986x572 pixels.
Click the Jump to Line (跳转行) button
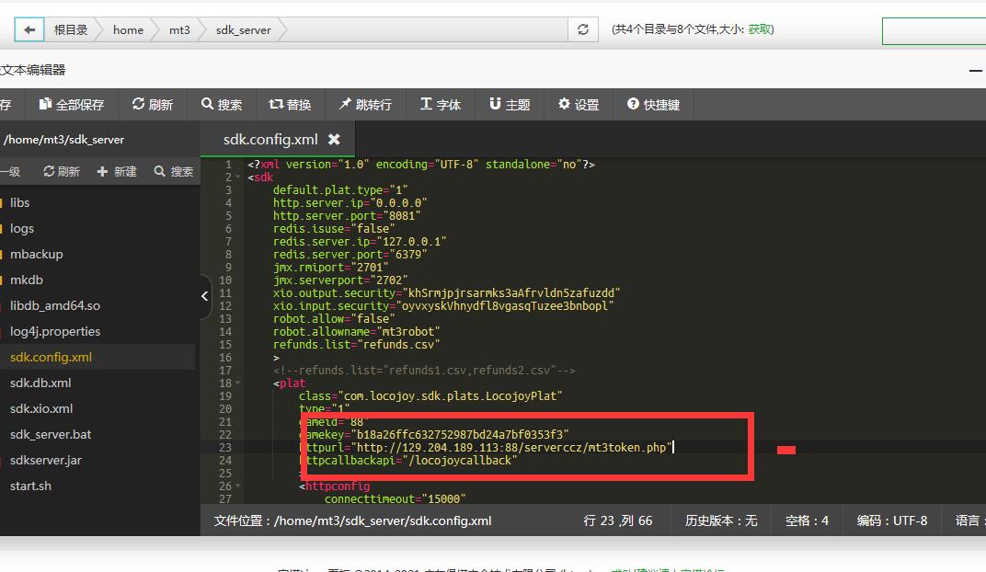pyautogui.click(x=365, y=105)
